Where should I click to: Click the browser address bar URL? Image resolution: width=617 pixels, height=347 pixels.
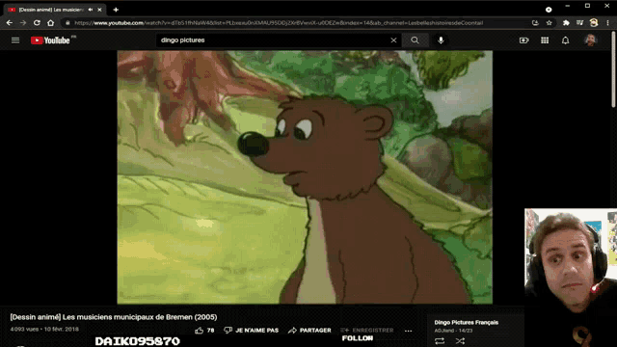point(279,23)
